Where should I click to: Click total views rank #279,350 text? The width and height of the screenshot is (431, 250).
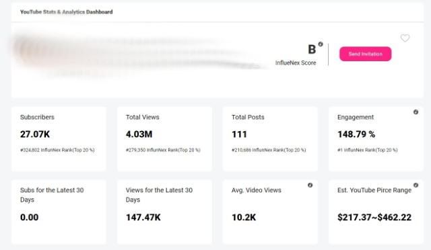[x=163, y=150]
